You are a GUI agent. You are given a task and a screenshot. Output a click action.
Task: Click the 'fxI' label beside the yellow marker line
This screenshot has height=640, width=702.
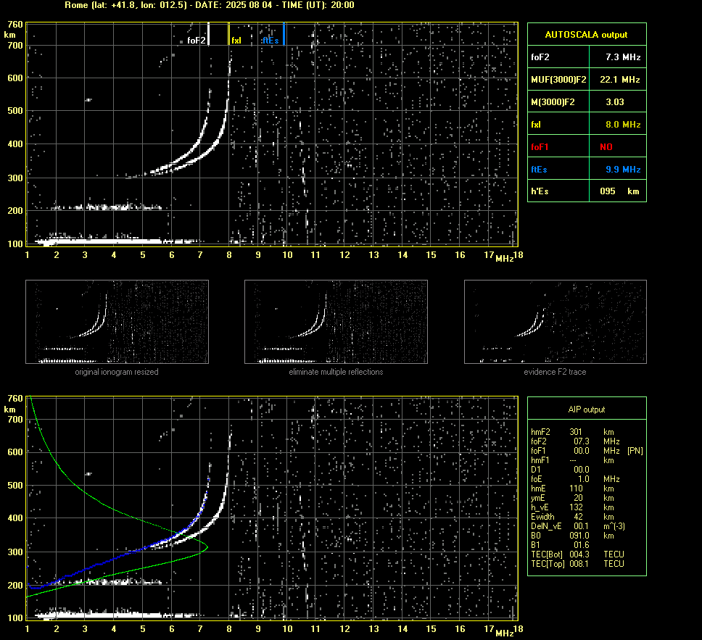[236, 41]
